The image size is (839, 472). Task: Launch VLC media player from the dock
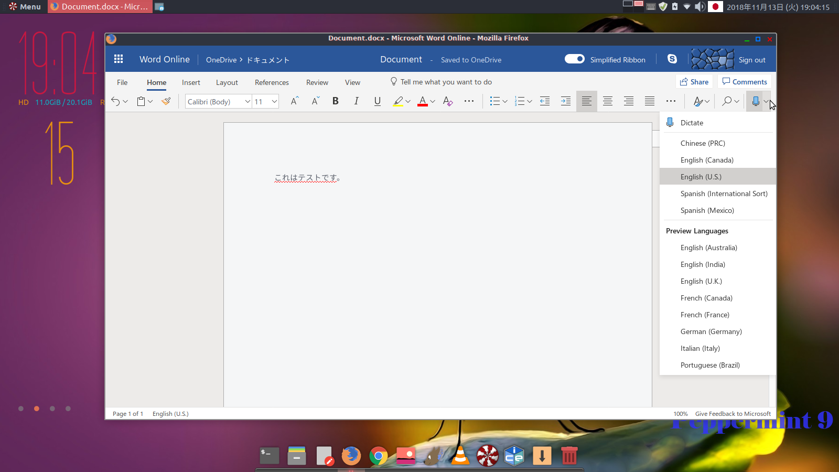coord(460,456)
